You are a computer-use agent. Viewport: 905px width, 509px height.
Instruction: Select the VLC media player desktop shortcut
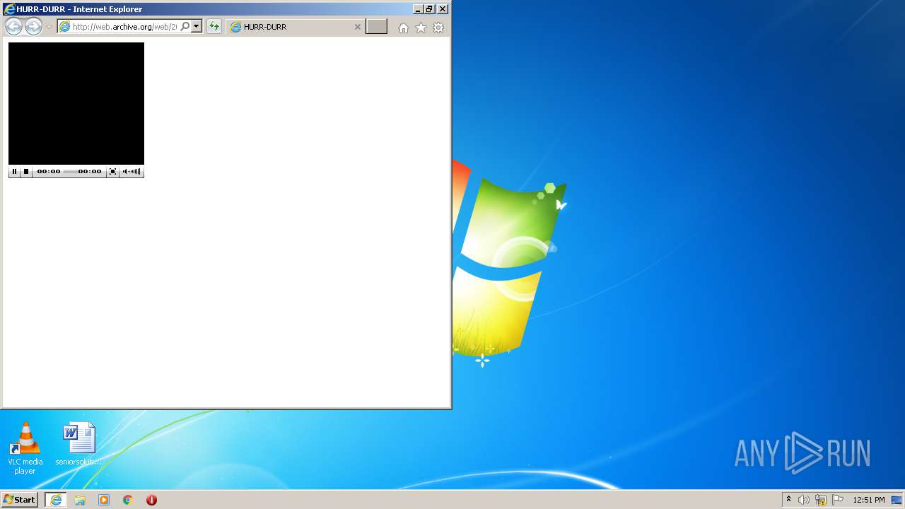[x=25, y=448]
